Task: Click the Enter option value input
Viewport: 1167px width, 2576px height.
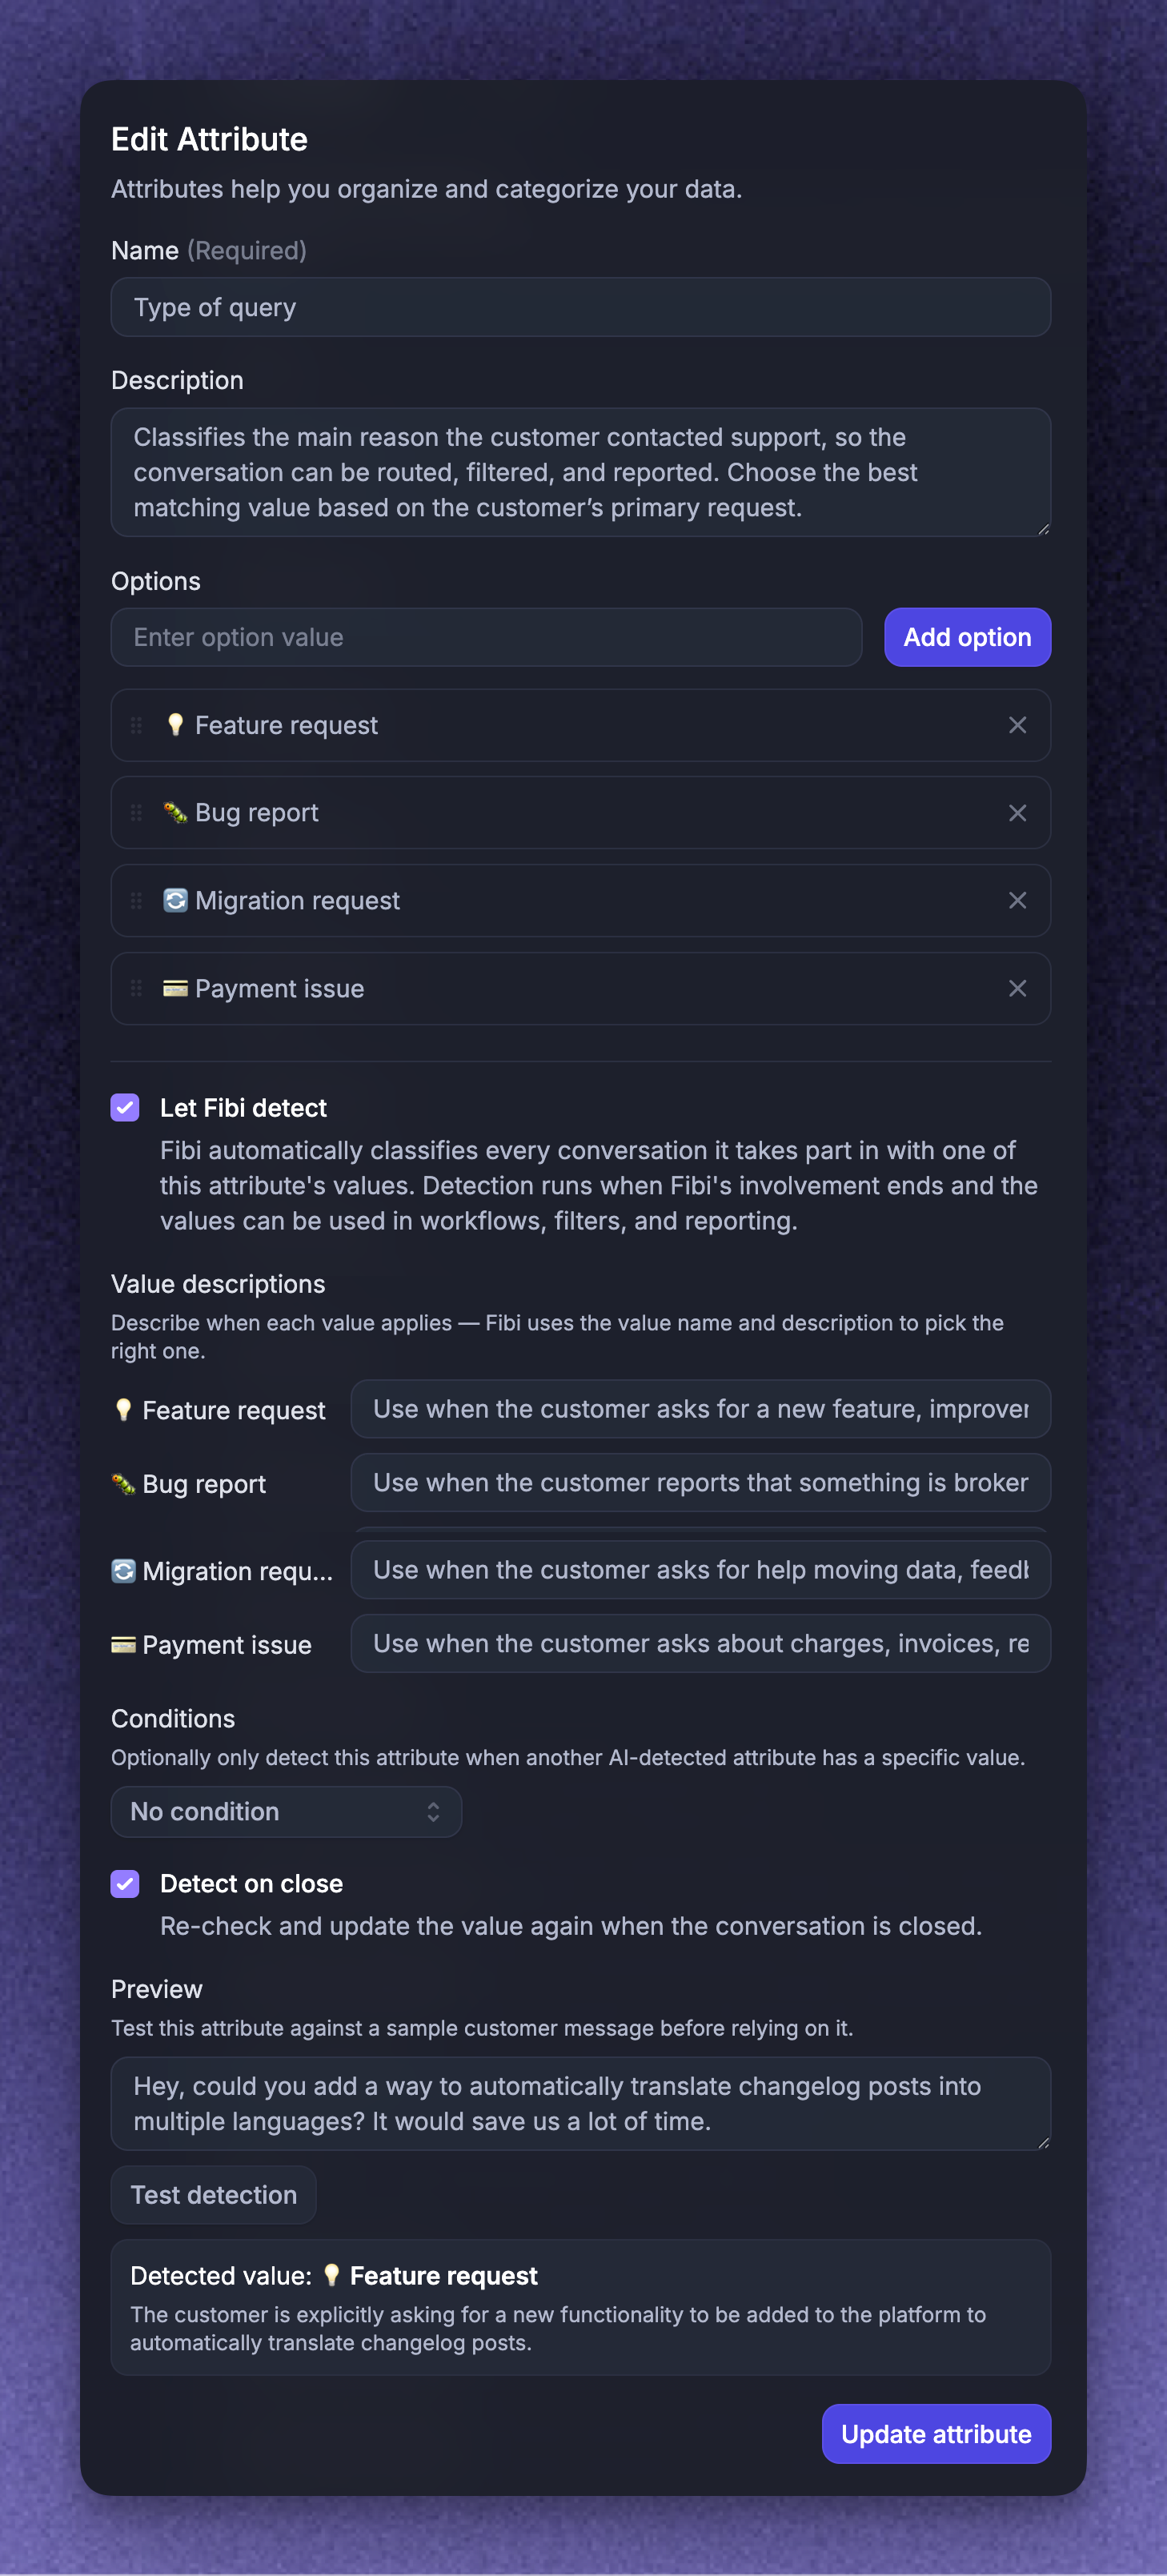Action: tap(486, 637)
